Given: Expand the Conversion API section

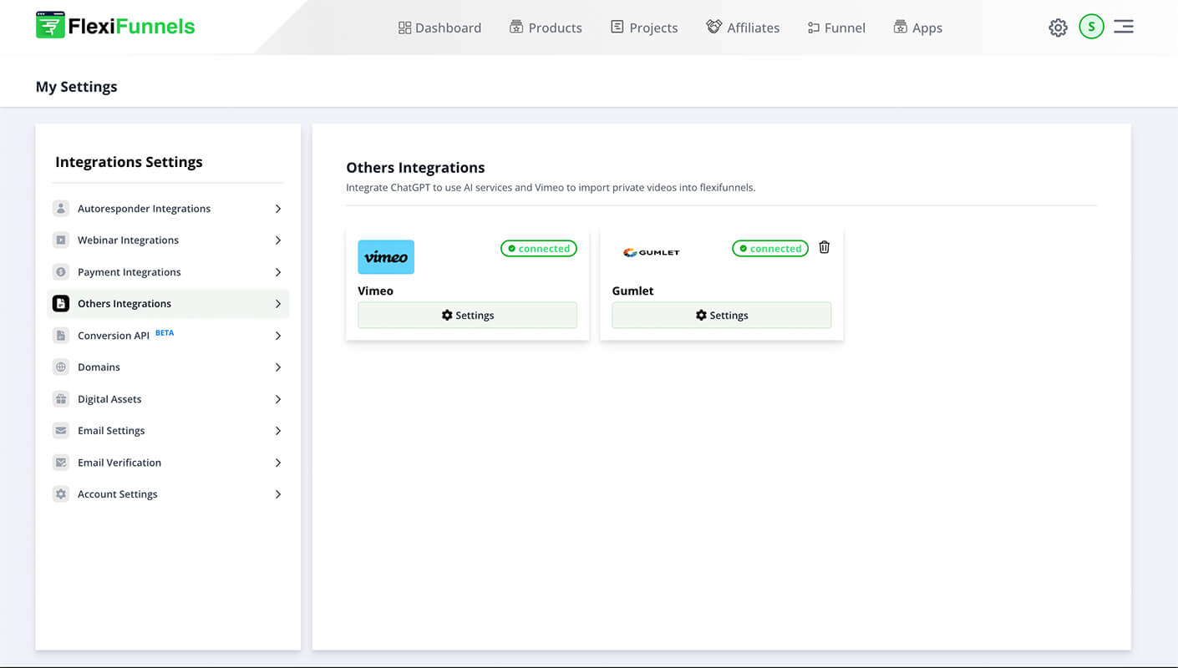Looking at the screenshot, I should click(278, 335).
